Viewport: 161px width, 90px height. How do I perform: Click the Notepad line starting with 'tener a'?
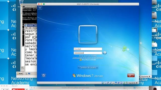[31, 55]
